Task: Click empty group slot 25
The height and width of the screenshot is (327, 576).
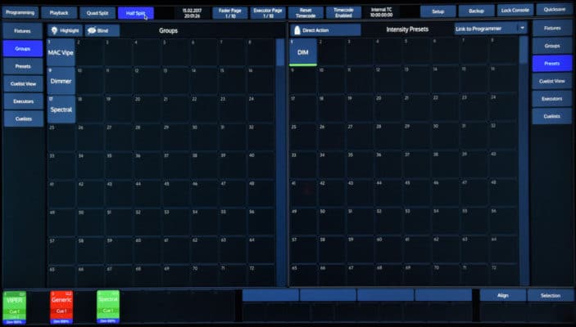Action: pyautogui.click(x=61, y=137)
